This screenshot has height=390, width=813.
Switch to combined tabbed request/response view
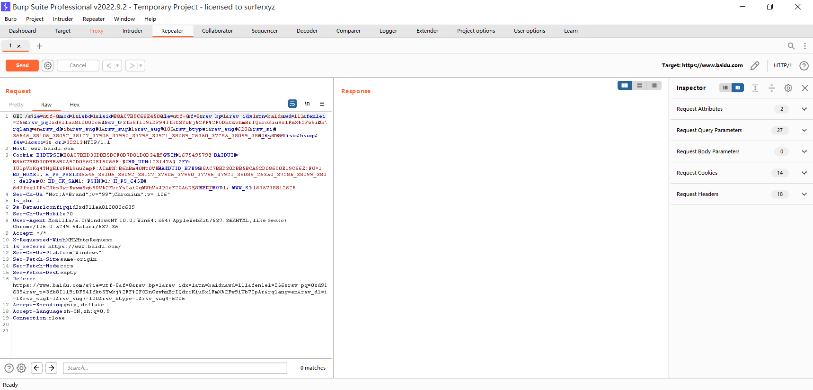[654, 85]
